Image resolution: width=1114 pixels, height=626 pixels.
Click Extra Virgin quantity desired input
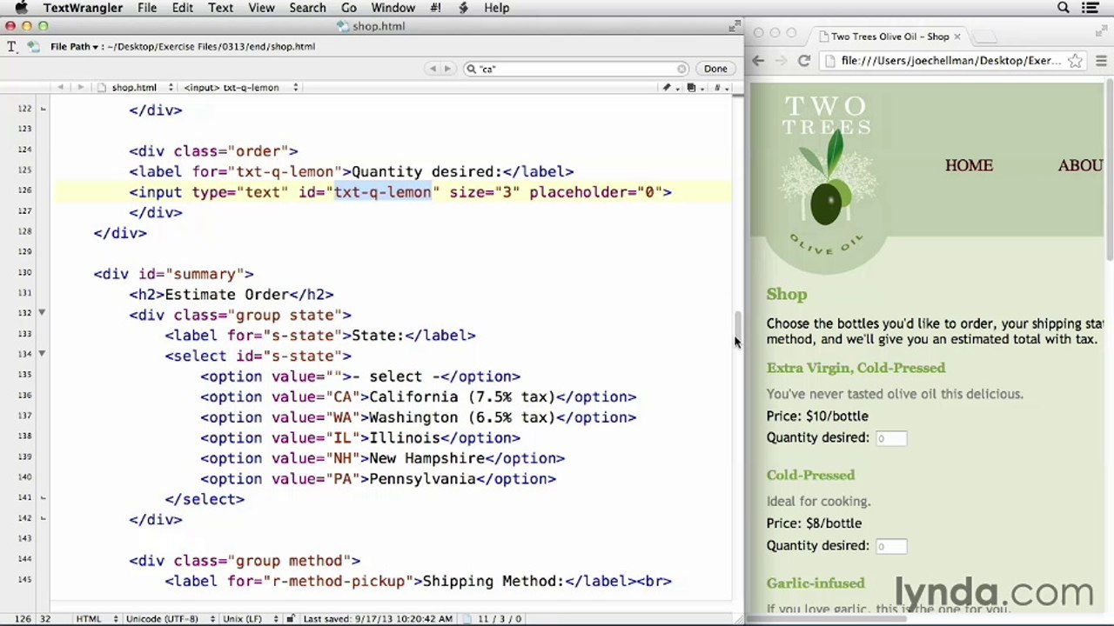point(889,438)
